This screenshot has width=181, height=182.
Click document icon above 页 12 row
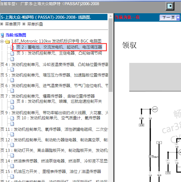[12, 134]
